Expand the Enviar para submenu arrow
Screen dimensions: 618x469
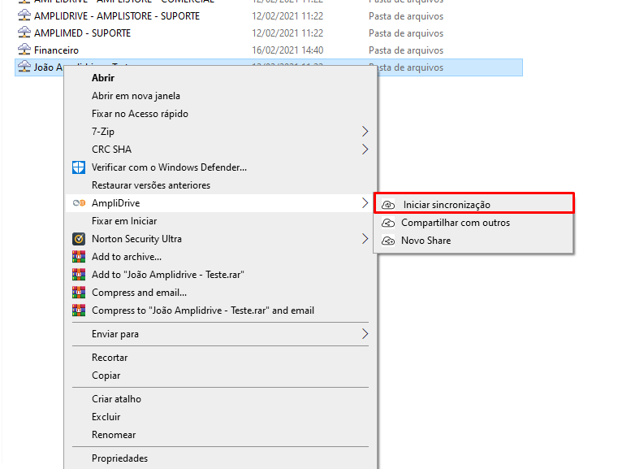pyautogui.click(x=365, y=334)
